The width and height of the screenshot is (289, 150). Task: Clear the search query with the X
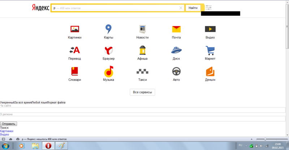[181, 8]
